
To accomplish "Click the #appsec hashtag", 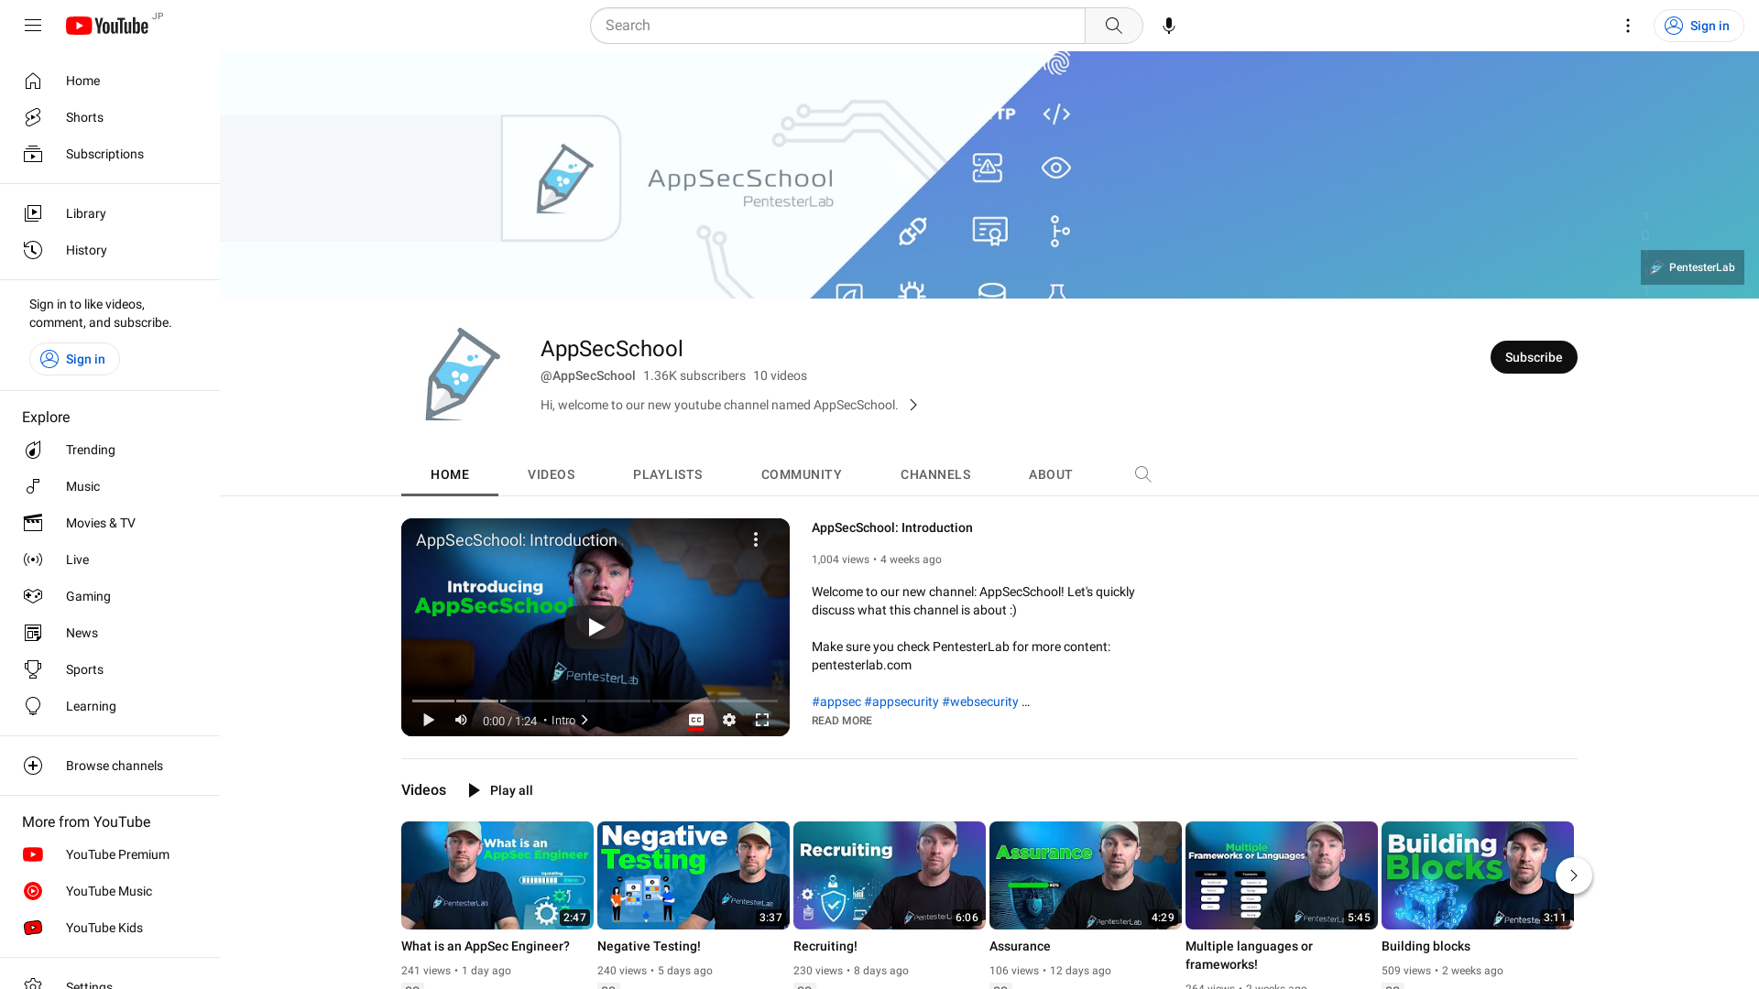I will click(x=836, y=701).
